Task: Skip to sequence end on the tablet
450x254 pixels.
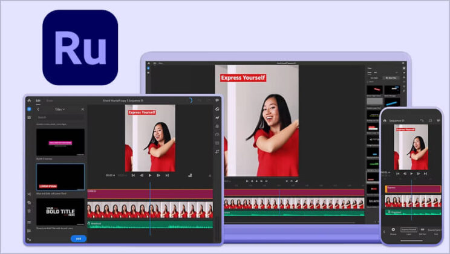Action: point(166,175)
